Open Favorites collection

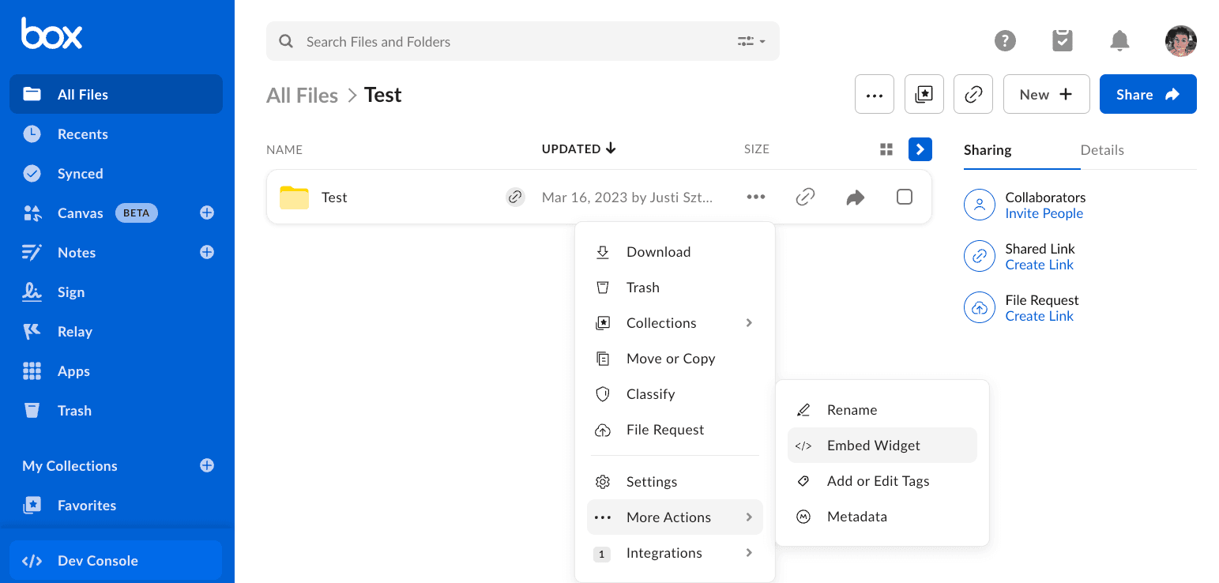(x=116, y=505)
